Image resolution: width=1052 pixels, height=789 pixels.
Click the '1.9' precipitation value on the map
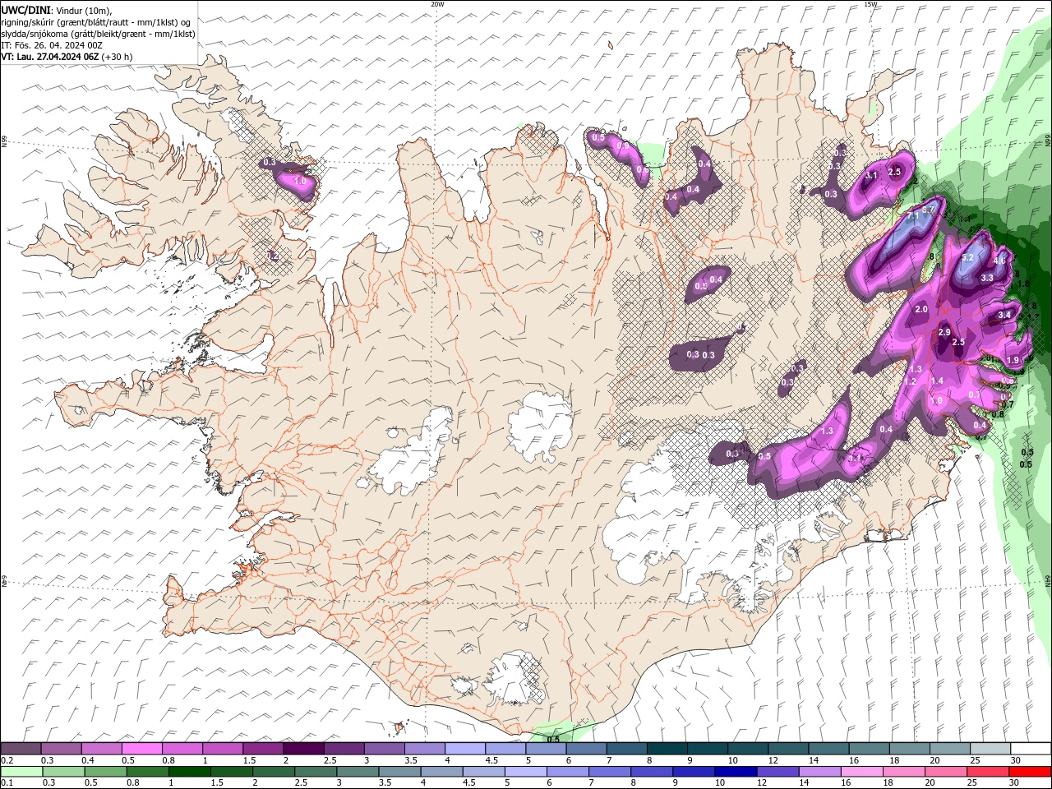point(1013,360)
